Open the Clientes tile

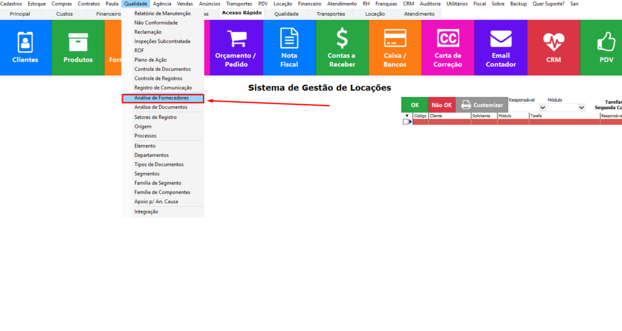[x=25, y=47]
